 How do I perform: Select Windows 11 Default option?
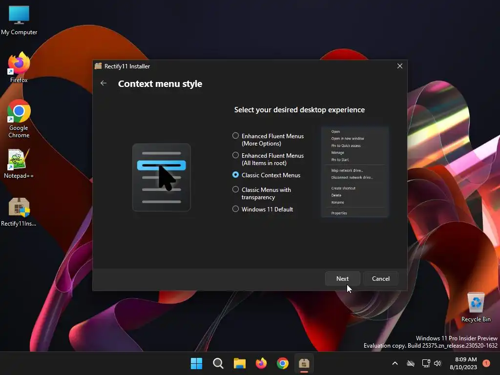pyautogui.click(x=263, y=209)
